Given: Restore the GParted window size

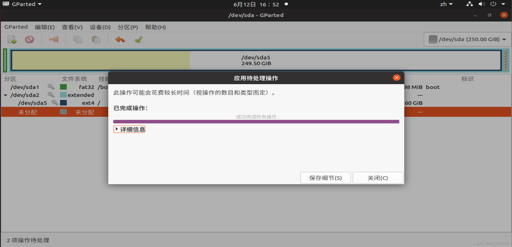Looking at the screenshot, I should point(490,15).
